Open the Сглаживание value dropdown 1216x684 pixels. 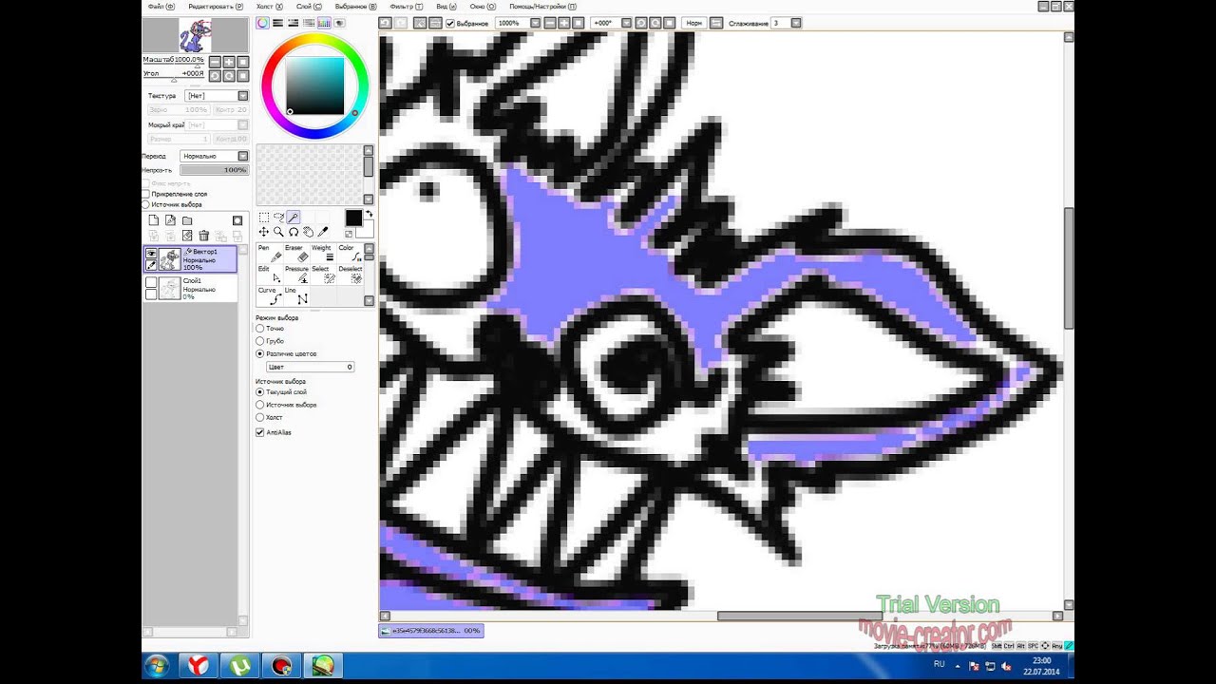[x=796, y=23]
